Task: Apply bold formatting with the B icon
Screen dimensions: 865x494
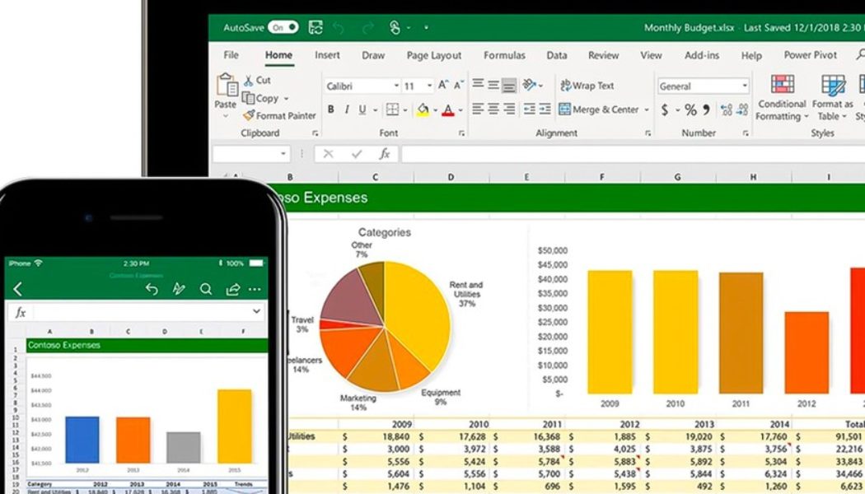Action: tap(331, 110)
